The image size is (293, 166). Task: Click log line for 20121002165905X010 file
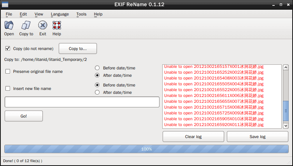(x=214, y=119)
